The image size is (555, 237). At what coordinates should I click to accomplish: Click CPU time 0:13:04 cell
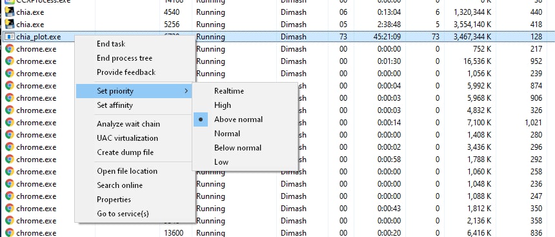(x=389, y=12)
